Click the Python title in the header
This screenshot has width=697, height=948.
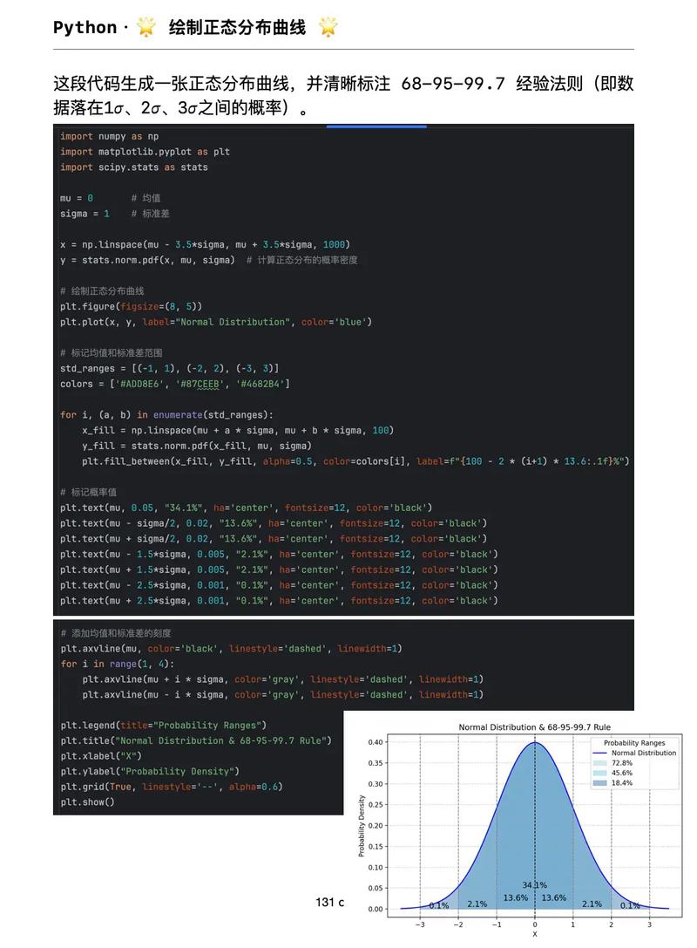pyautogui.click(x=85, y=27)
